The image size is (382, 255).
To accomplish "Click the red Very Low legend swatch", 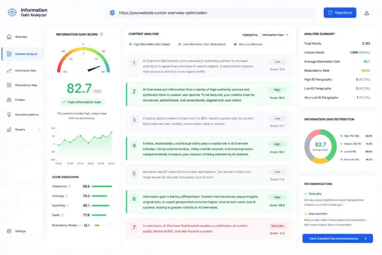I will pyautogui.click(x=235, y=44).
